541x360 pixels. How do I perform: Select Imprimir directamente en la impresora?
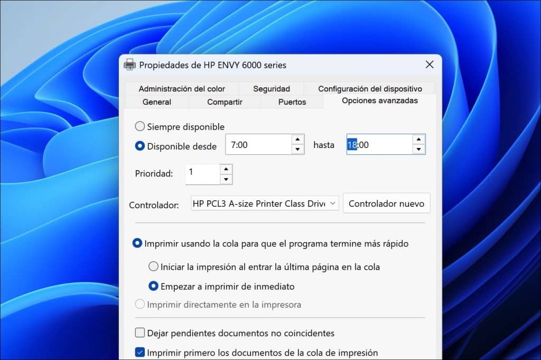click(139, 304)
